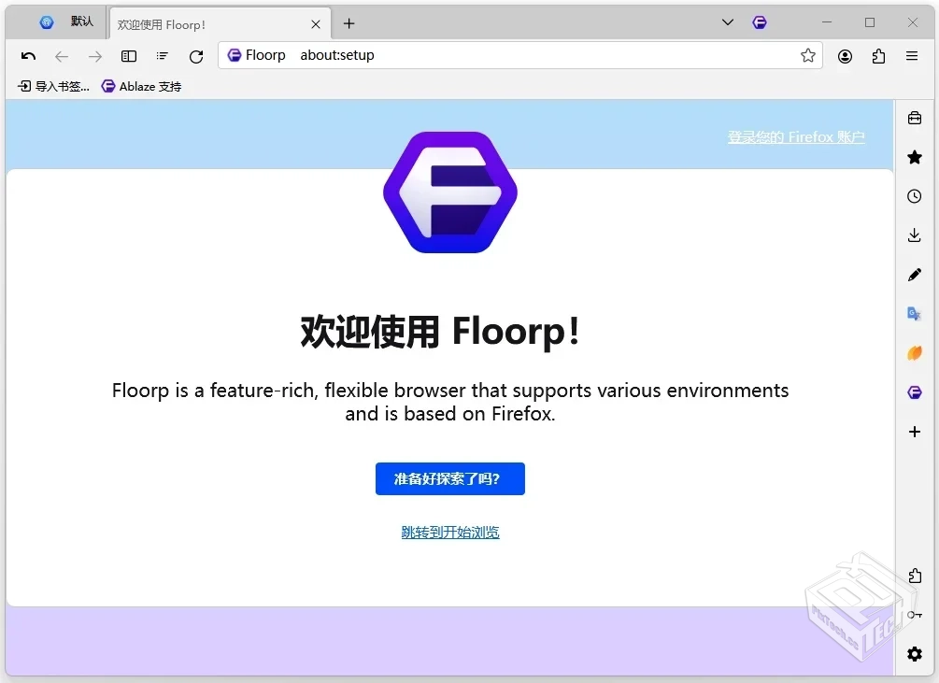Click the 跳转到开始浏览 link

point(449,532)
